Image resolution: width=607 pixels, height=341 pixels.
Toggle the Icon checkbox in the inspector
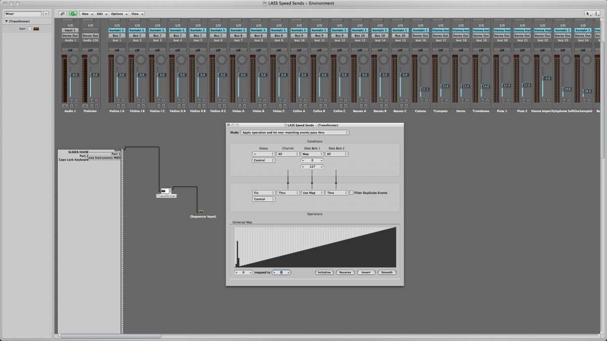30,29
